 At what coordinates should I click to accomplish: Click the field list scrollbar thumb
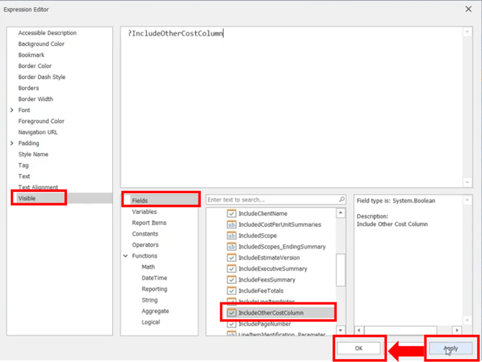[x=340, y=270]
